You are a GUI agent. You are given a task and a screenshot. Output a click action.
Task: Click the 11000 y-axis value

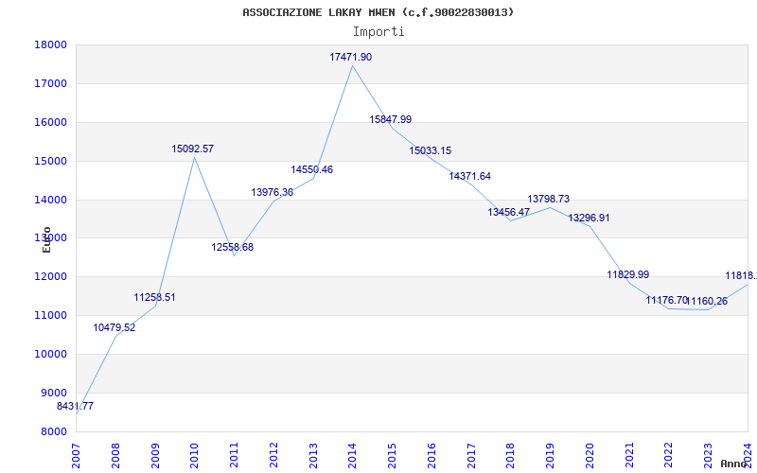coord(50,315)
